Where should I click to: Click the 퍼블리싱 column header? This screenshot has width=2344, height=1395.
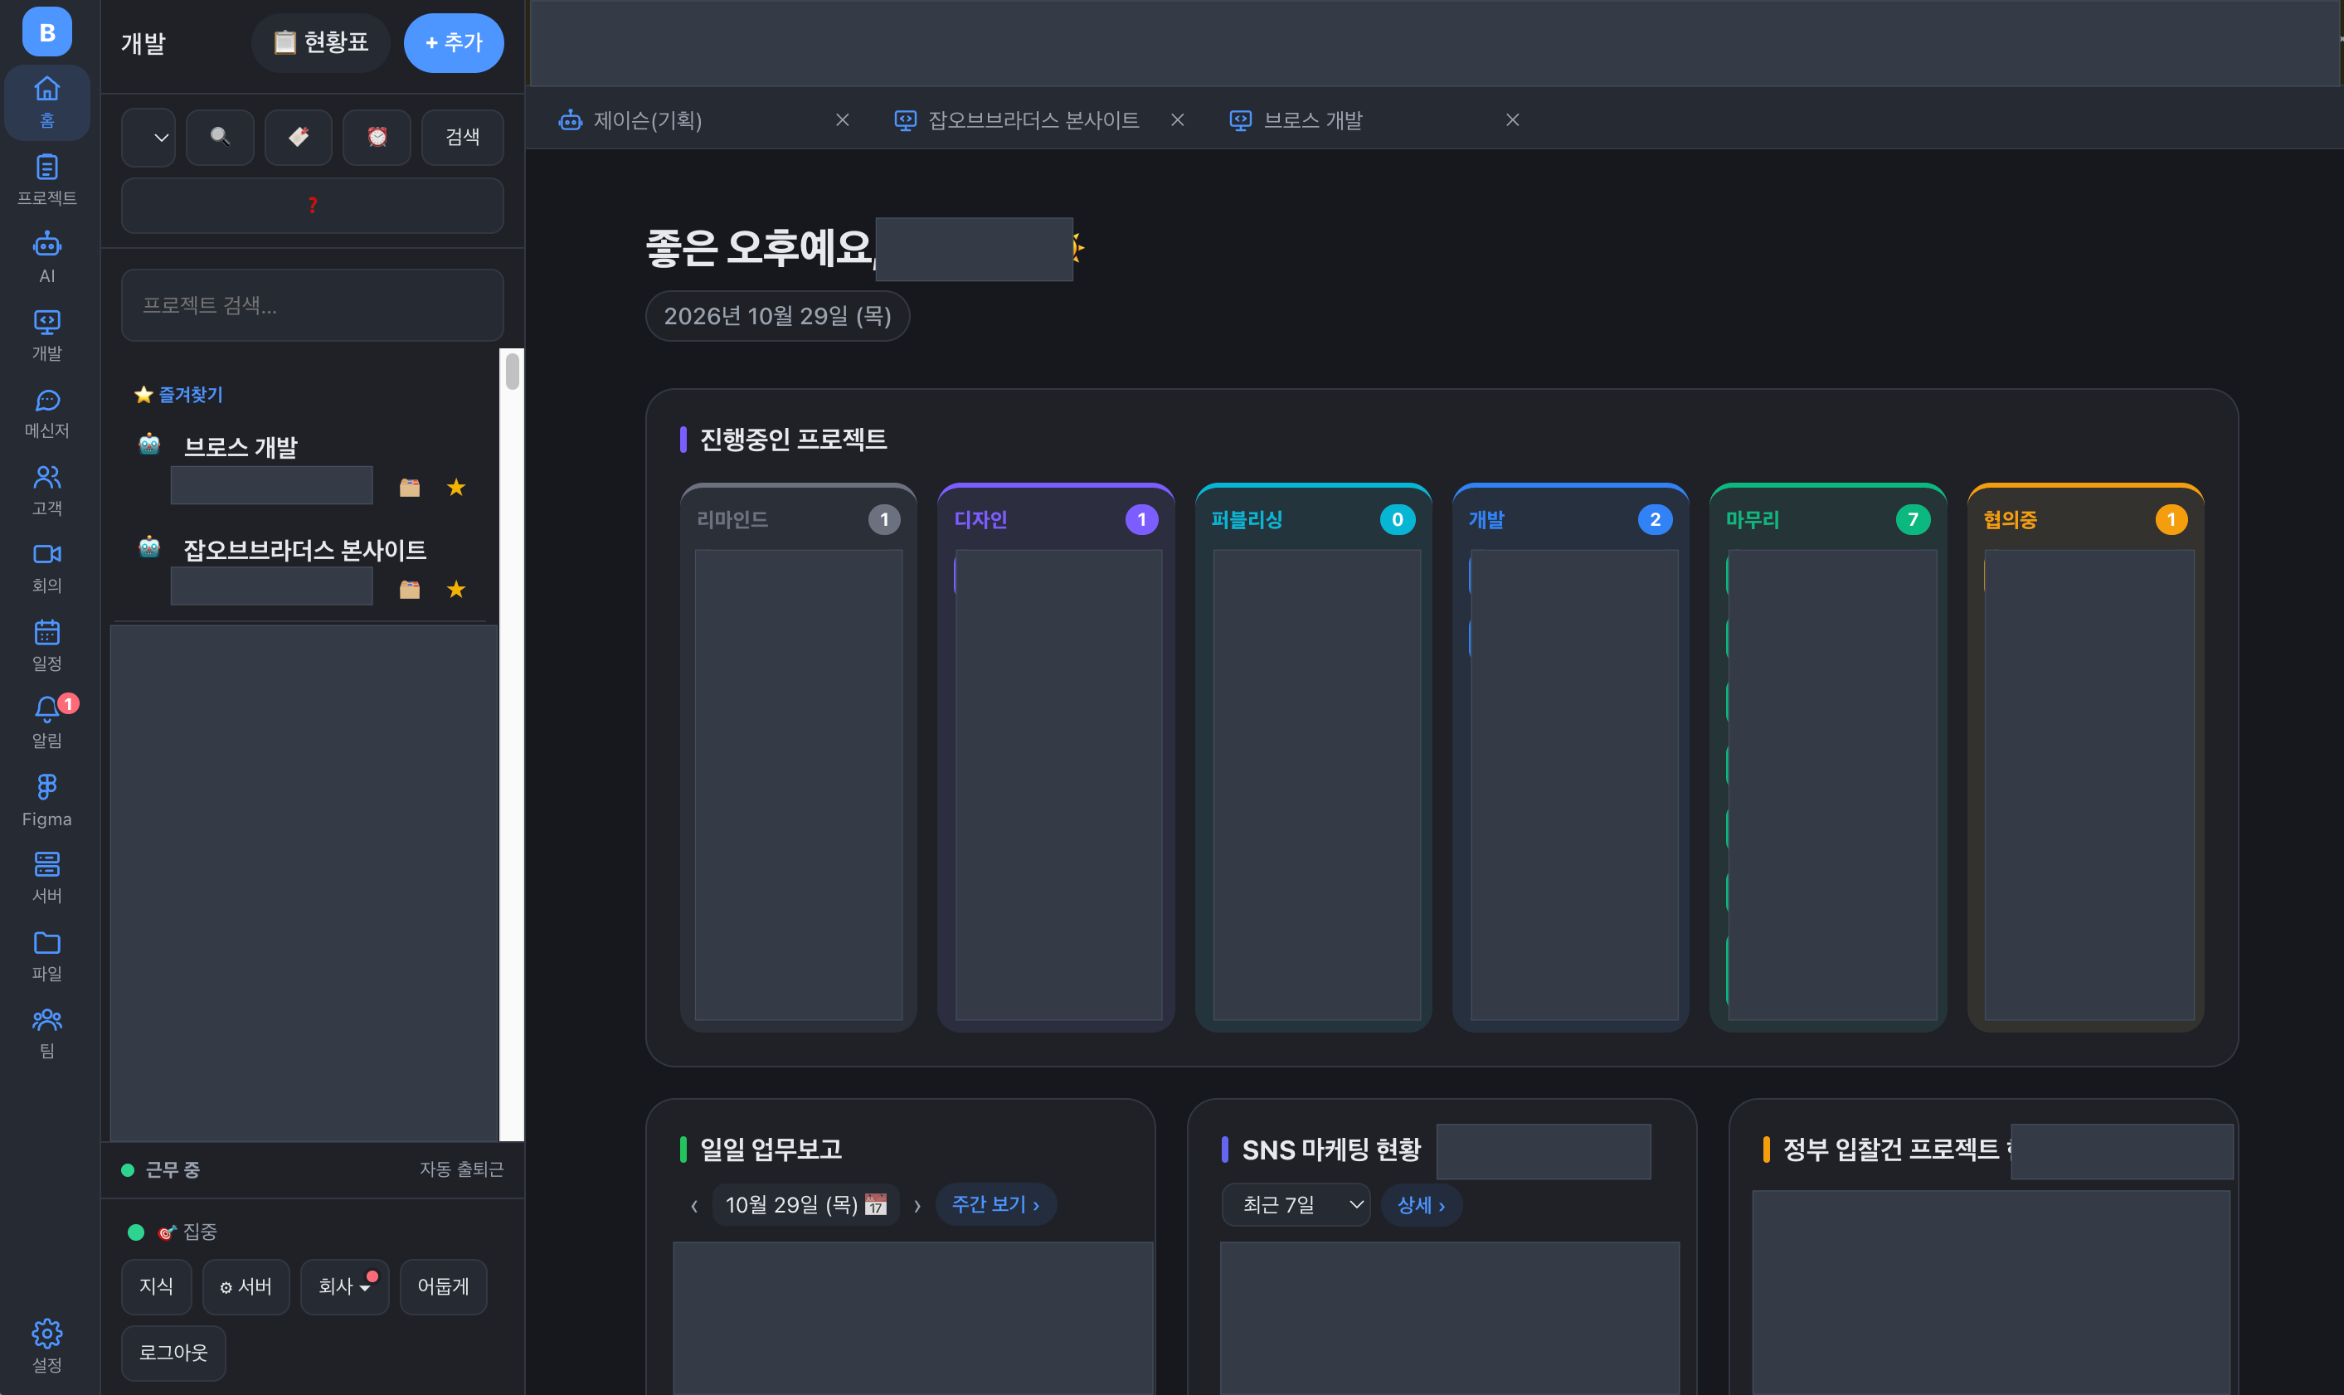point(1313,519)
